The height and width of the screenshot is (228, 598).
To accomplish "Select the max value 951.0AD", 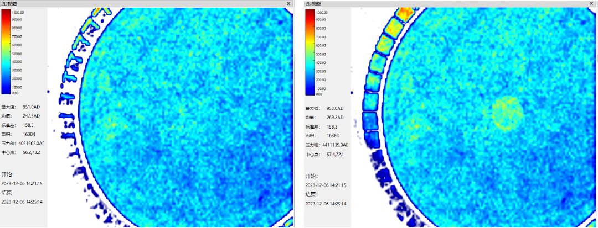I will 31,107.
